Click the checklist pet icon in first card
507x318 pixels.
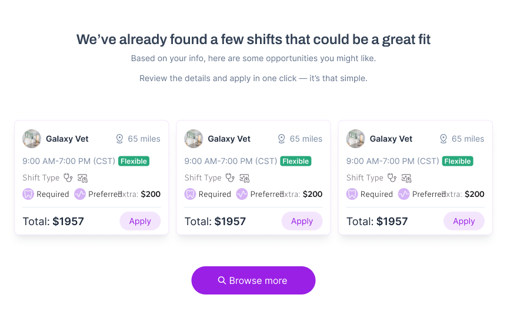pyautogui.click(x=82, y=178)
